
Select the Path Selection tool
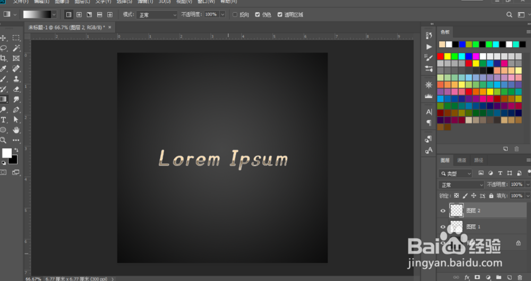pyautogui.click(x=16, y=120)
